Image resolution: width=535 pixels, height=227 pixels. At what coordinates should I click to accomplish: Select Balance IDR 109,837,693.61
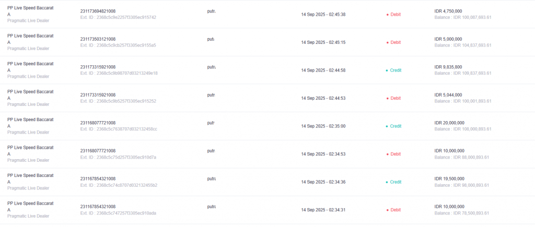tap(463, 73)
